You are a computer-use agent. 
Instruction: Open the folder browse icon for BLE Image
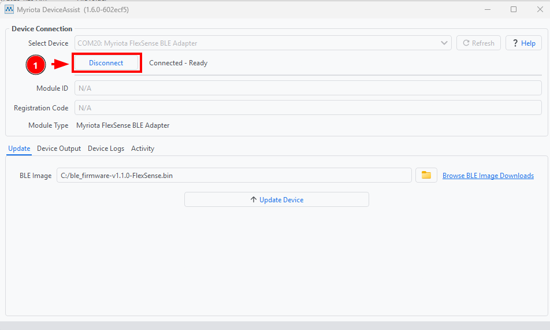[x=426, y=175]
